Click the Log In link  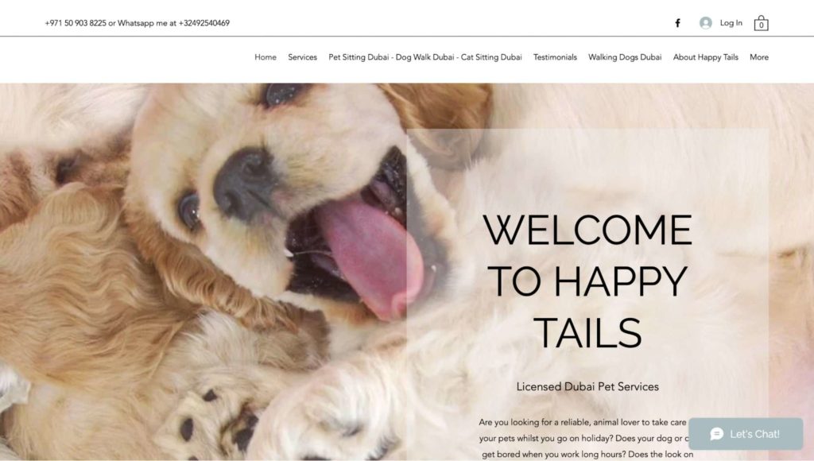point(731,23)
